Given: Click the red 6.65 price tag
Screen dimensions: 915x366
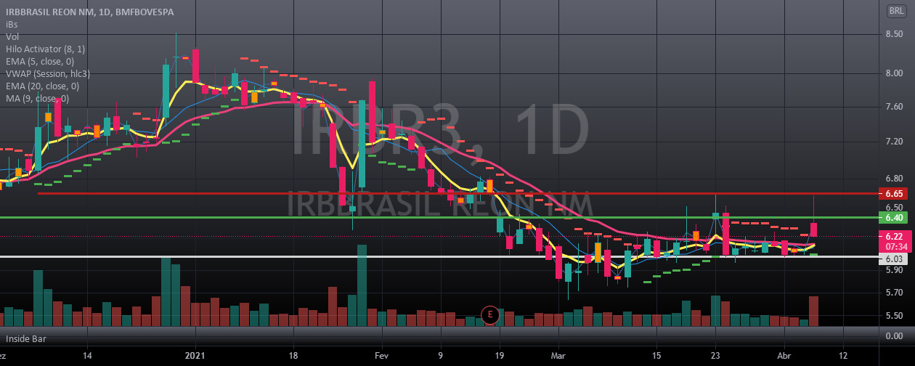Looking at the screenshot, I should 894,194.
